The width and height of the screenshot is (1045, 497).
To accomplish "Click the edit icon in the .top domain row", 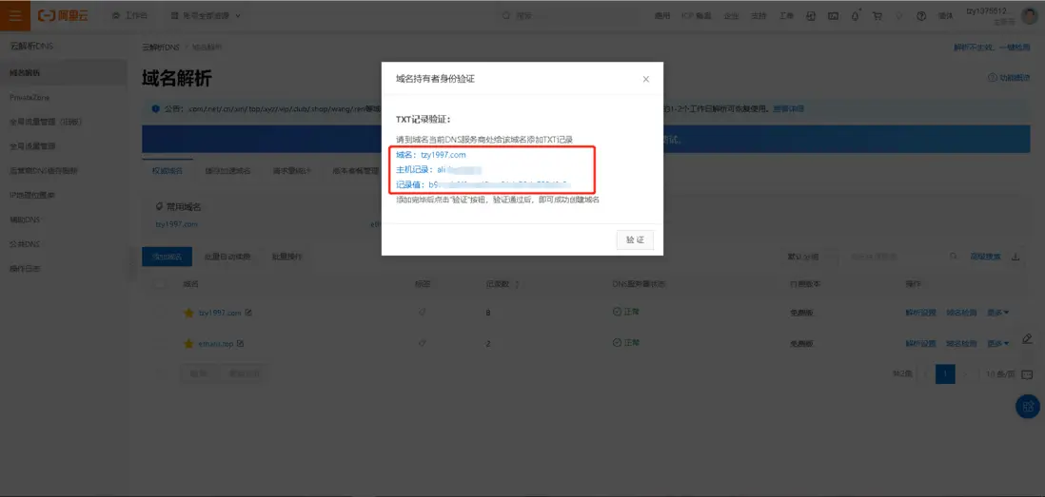I will pos(241,343).
